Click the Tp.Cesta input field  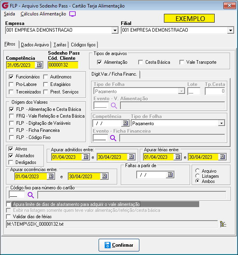(215, 91)
